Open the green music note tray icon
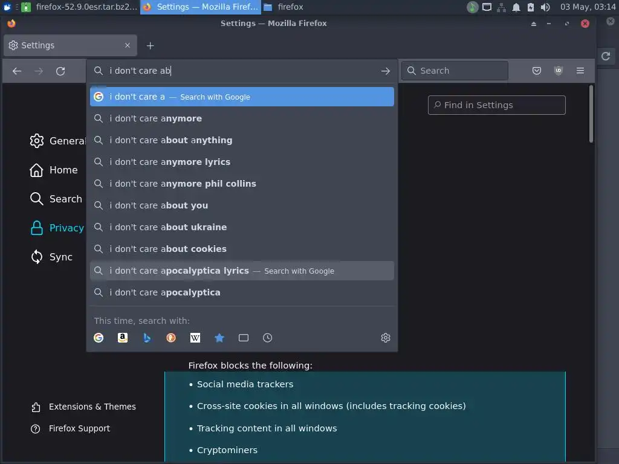 [473, 7]
